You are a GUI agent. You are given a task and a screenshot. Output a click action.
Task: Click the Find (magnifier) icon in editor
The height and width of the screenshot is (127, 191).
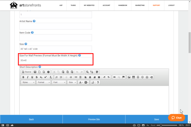click(x=87, y=72)
